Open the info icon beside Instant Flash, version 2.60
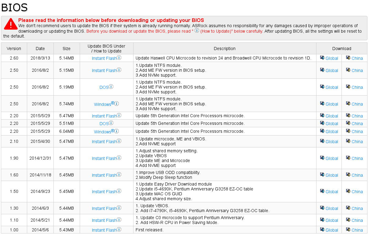 coord(119,57)
